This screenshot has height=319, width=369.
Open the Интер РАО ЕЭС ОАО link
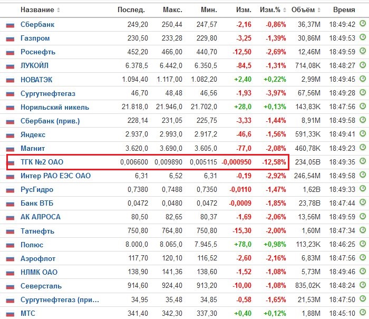(x=55, y=176)
